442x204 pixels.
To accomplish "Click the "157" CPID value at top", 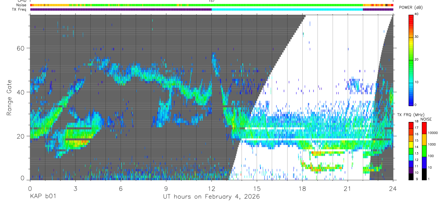I will tap(212, 1).
